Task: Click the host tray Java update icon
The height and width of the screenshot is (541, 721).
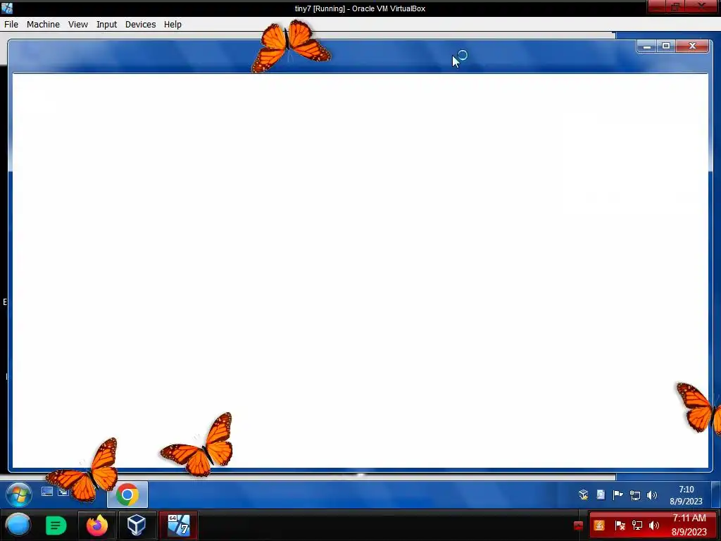Action: [x=599, y=526]
